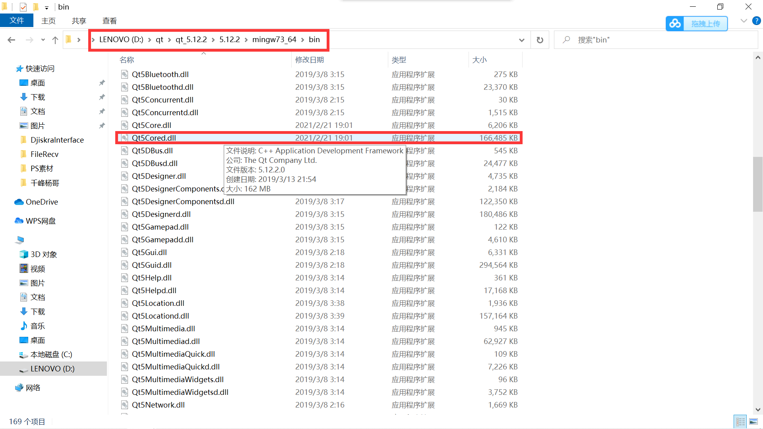Navigate to qt_5.12.2 via breadcrumb
Viewport: 763px width, 429px height.
point(191,39)
